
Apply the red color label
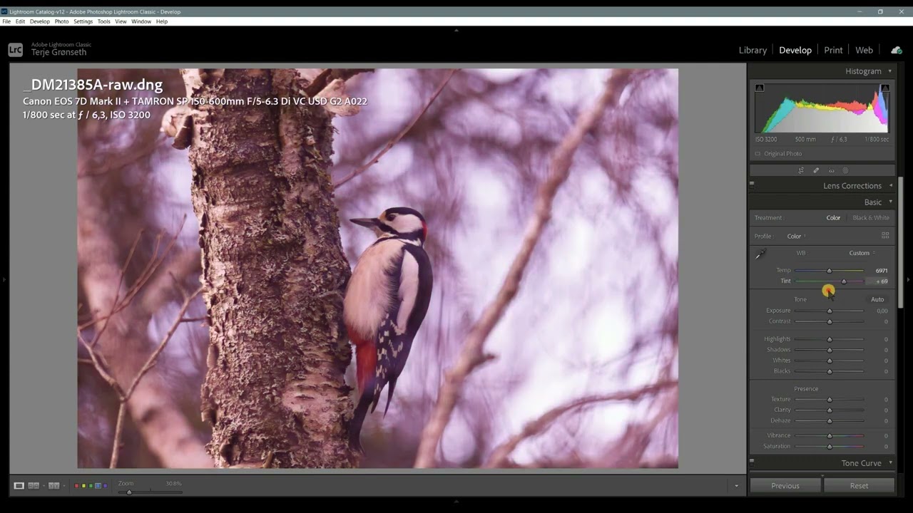77,486
